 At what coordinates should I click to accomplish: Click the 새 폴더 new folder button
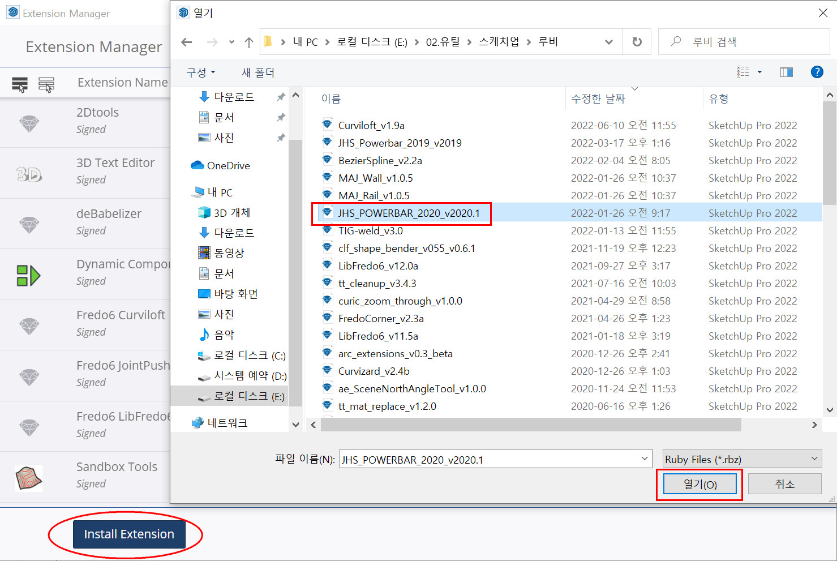[258, 72]
